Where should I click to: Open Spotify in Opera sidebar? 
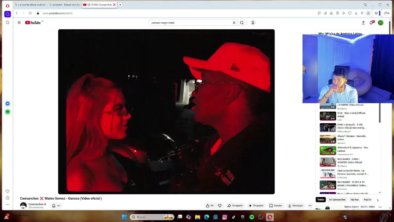(7, 112)
